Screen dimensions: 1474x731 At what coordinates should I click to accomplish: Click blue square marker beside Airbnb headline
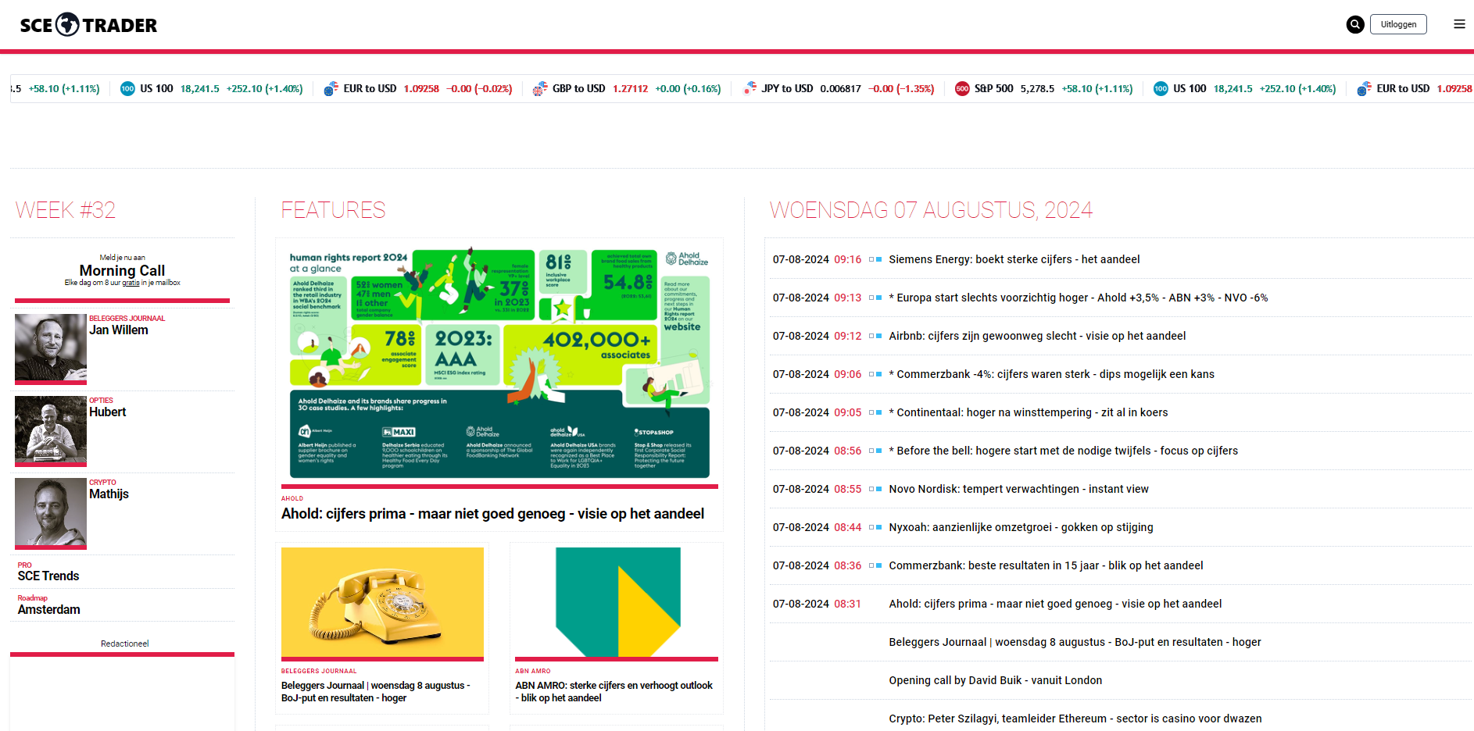tap(879, 336)
